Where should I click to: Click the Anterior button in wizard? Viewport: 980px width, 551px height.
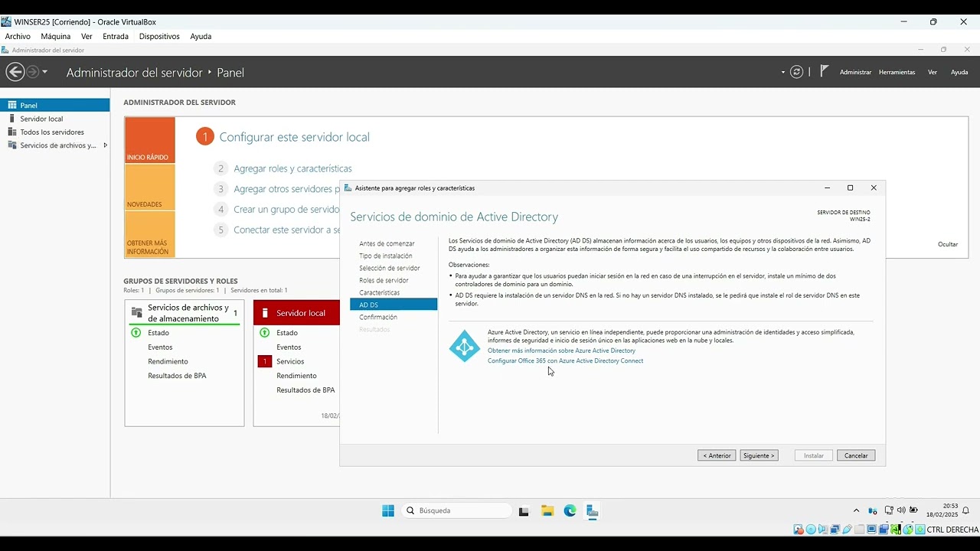(717, 455)
